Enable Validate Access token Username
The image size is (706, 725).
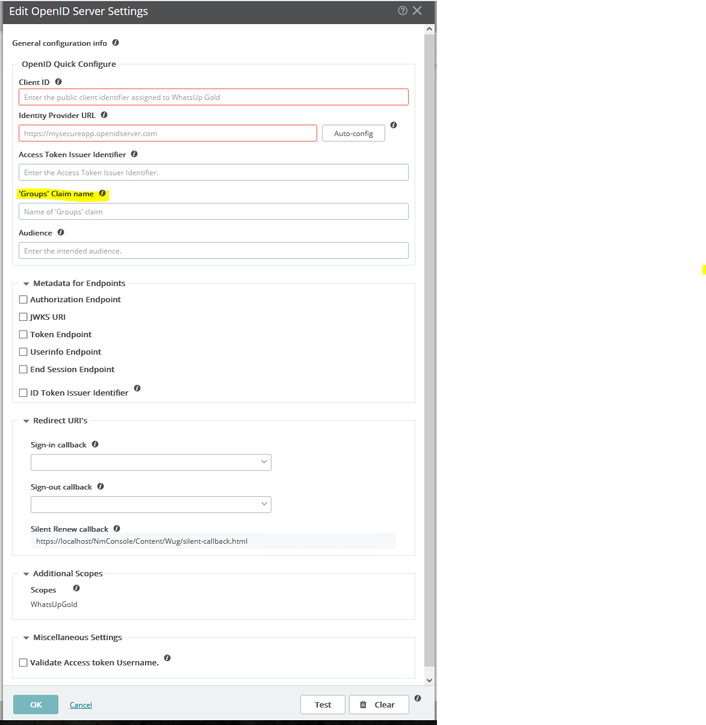pyautogui.click(x=23, y=662)
